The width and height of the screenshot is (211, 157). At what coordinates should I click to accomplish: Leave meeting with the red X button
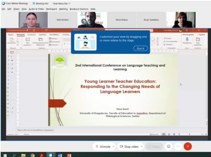188,146
